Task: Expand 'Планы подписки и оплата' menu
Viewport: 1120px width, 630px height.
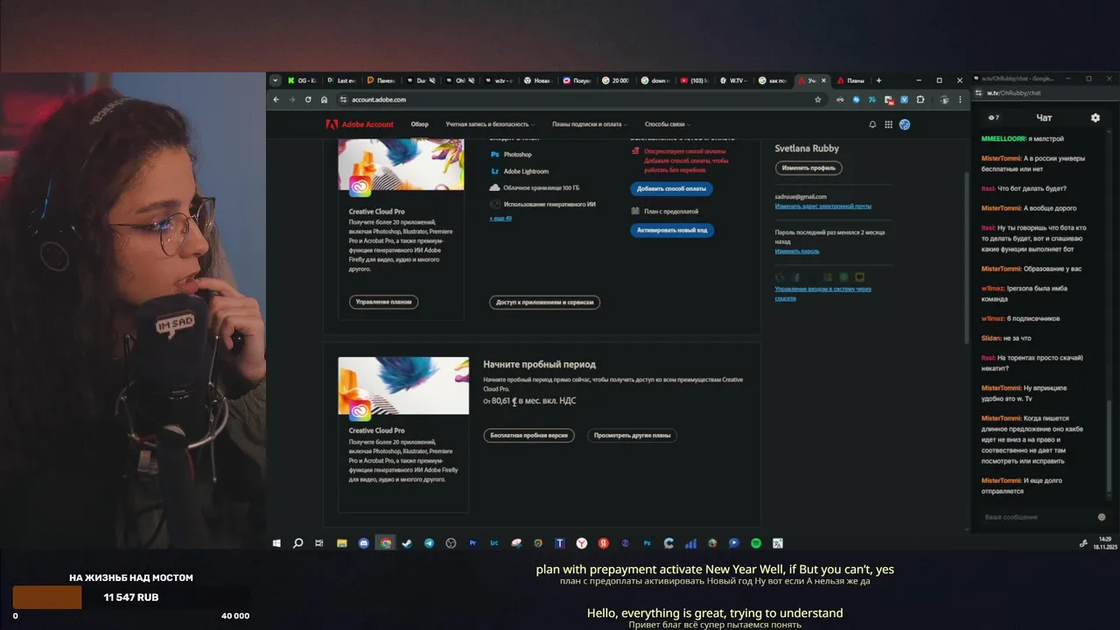Action: (590, 124)
